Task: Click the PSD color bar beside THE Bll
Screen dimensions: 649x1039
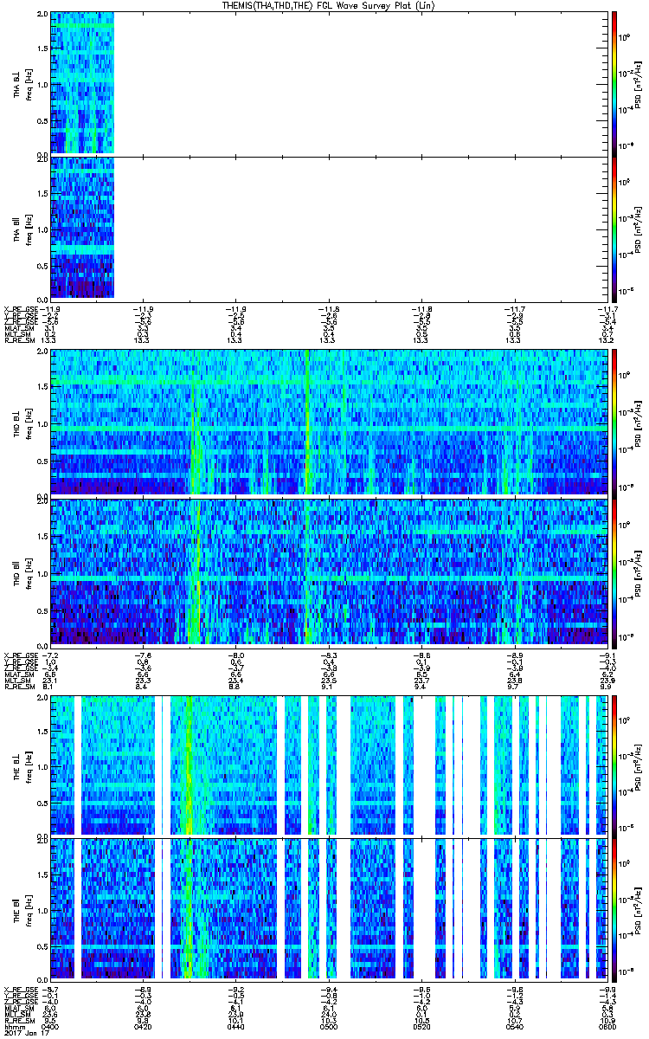Action: point(614,910)
